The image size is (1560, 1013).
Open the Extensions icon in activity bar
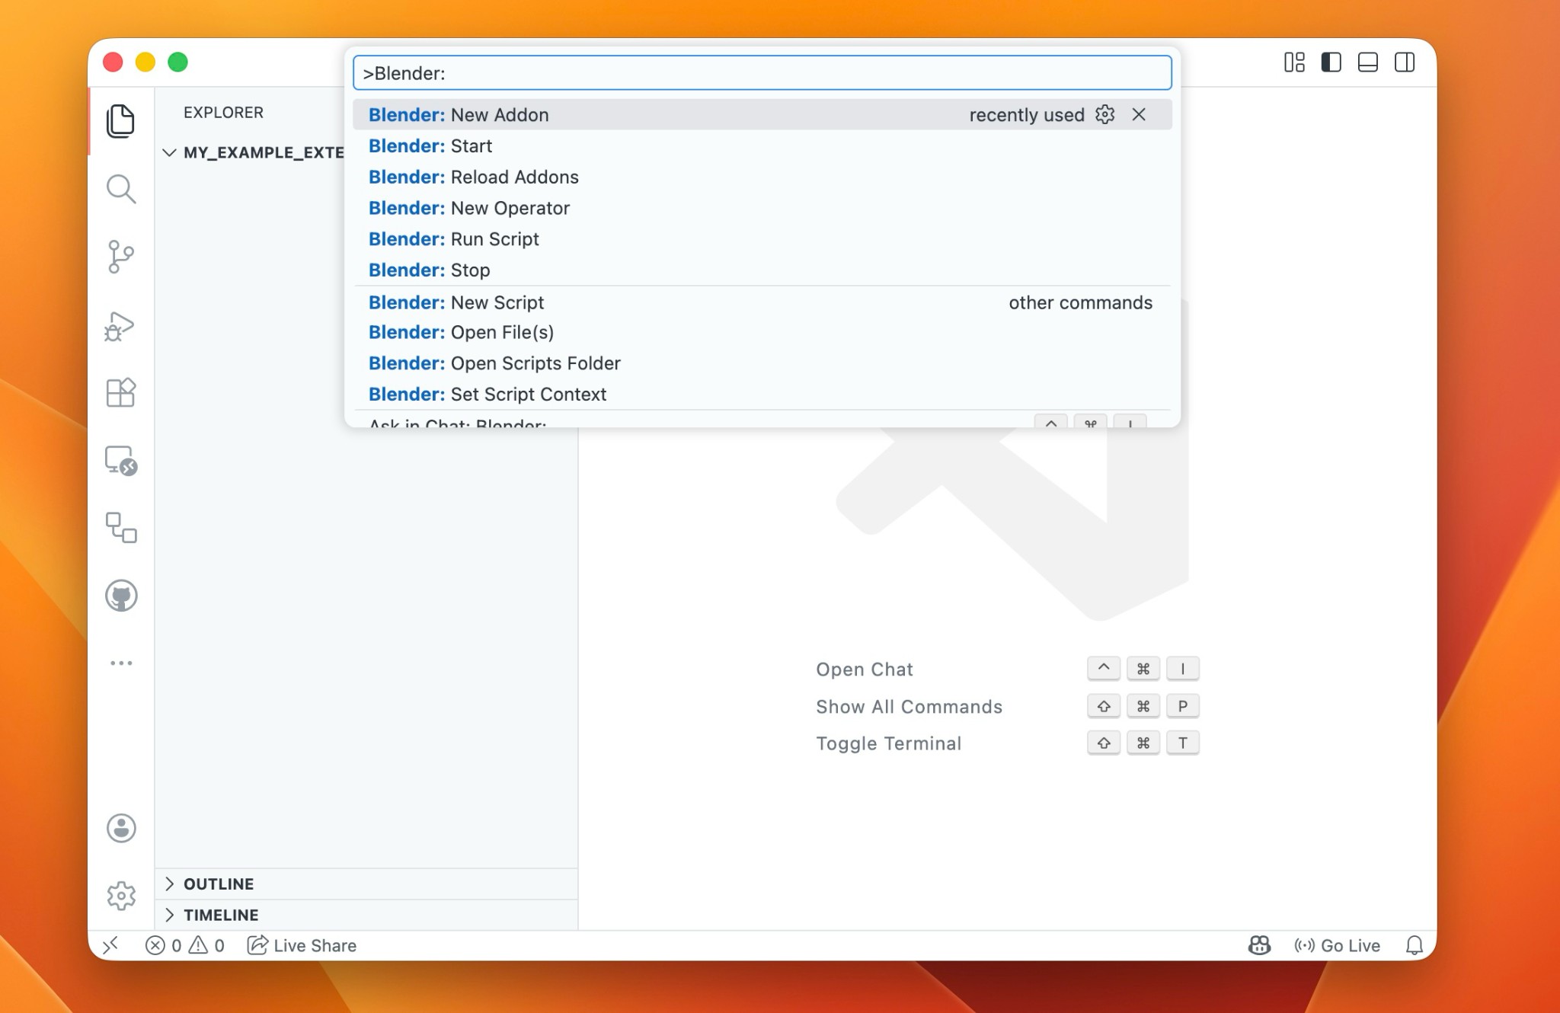coord(121,393)
